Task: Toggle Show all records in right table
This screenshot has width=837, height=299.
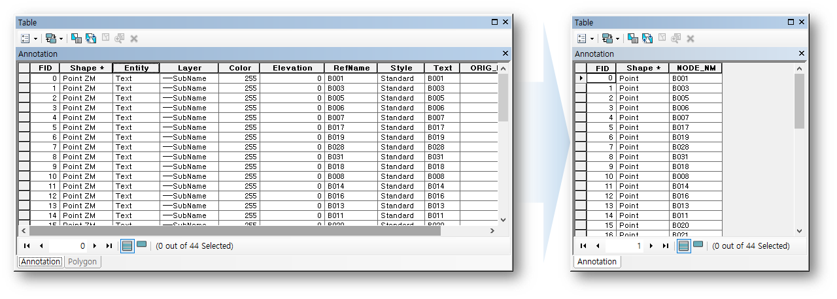Action: pos(683,246)
